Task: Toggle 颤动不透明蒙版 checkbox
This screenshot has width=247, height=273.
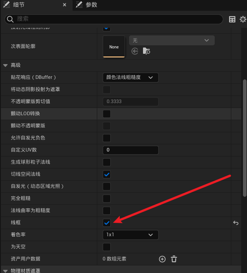Action: click(x=107, y=126)
